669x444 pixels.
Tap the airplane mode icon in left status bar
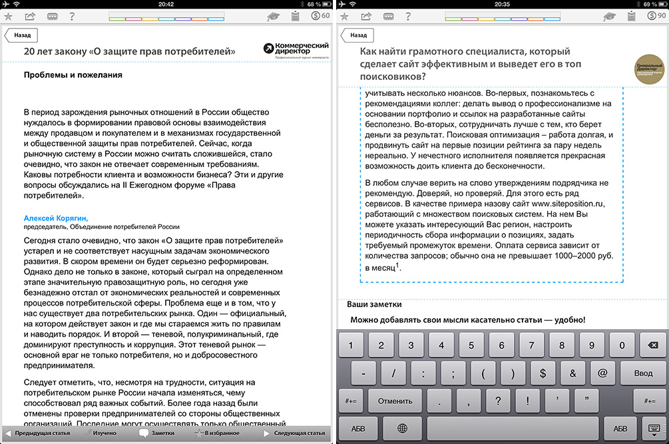[x=5, y=4]
